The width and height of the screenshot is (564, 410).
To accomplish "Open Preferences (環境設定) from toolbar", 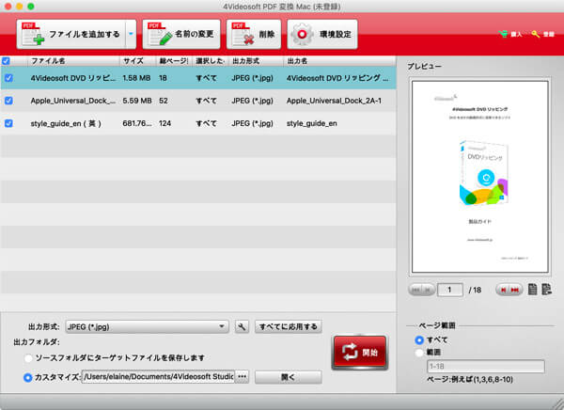I will point(322,34).
